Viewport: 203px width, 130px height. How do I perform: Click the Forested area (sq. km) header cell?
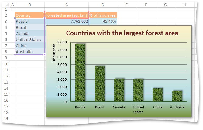67,15
